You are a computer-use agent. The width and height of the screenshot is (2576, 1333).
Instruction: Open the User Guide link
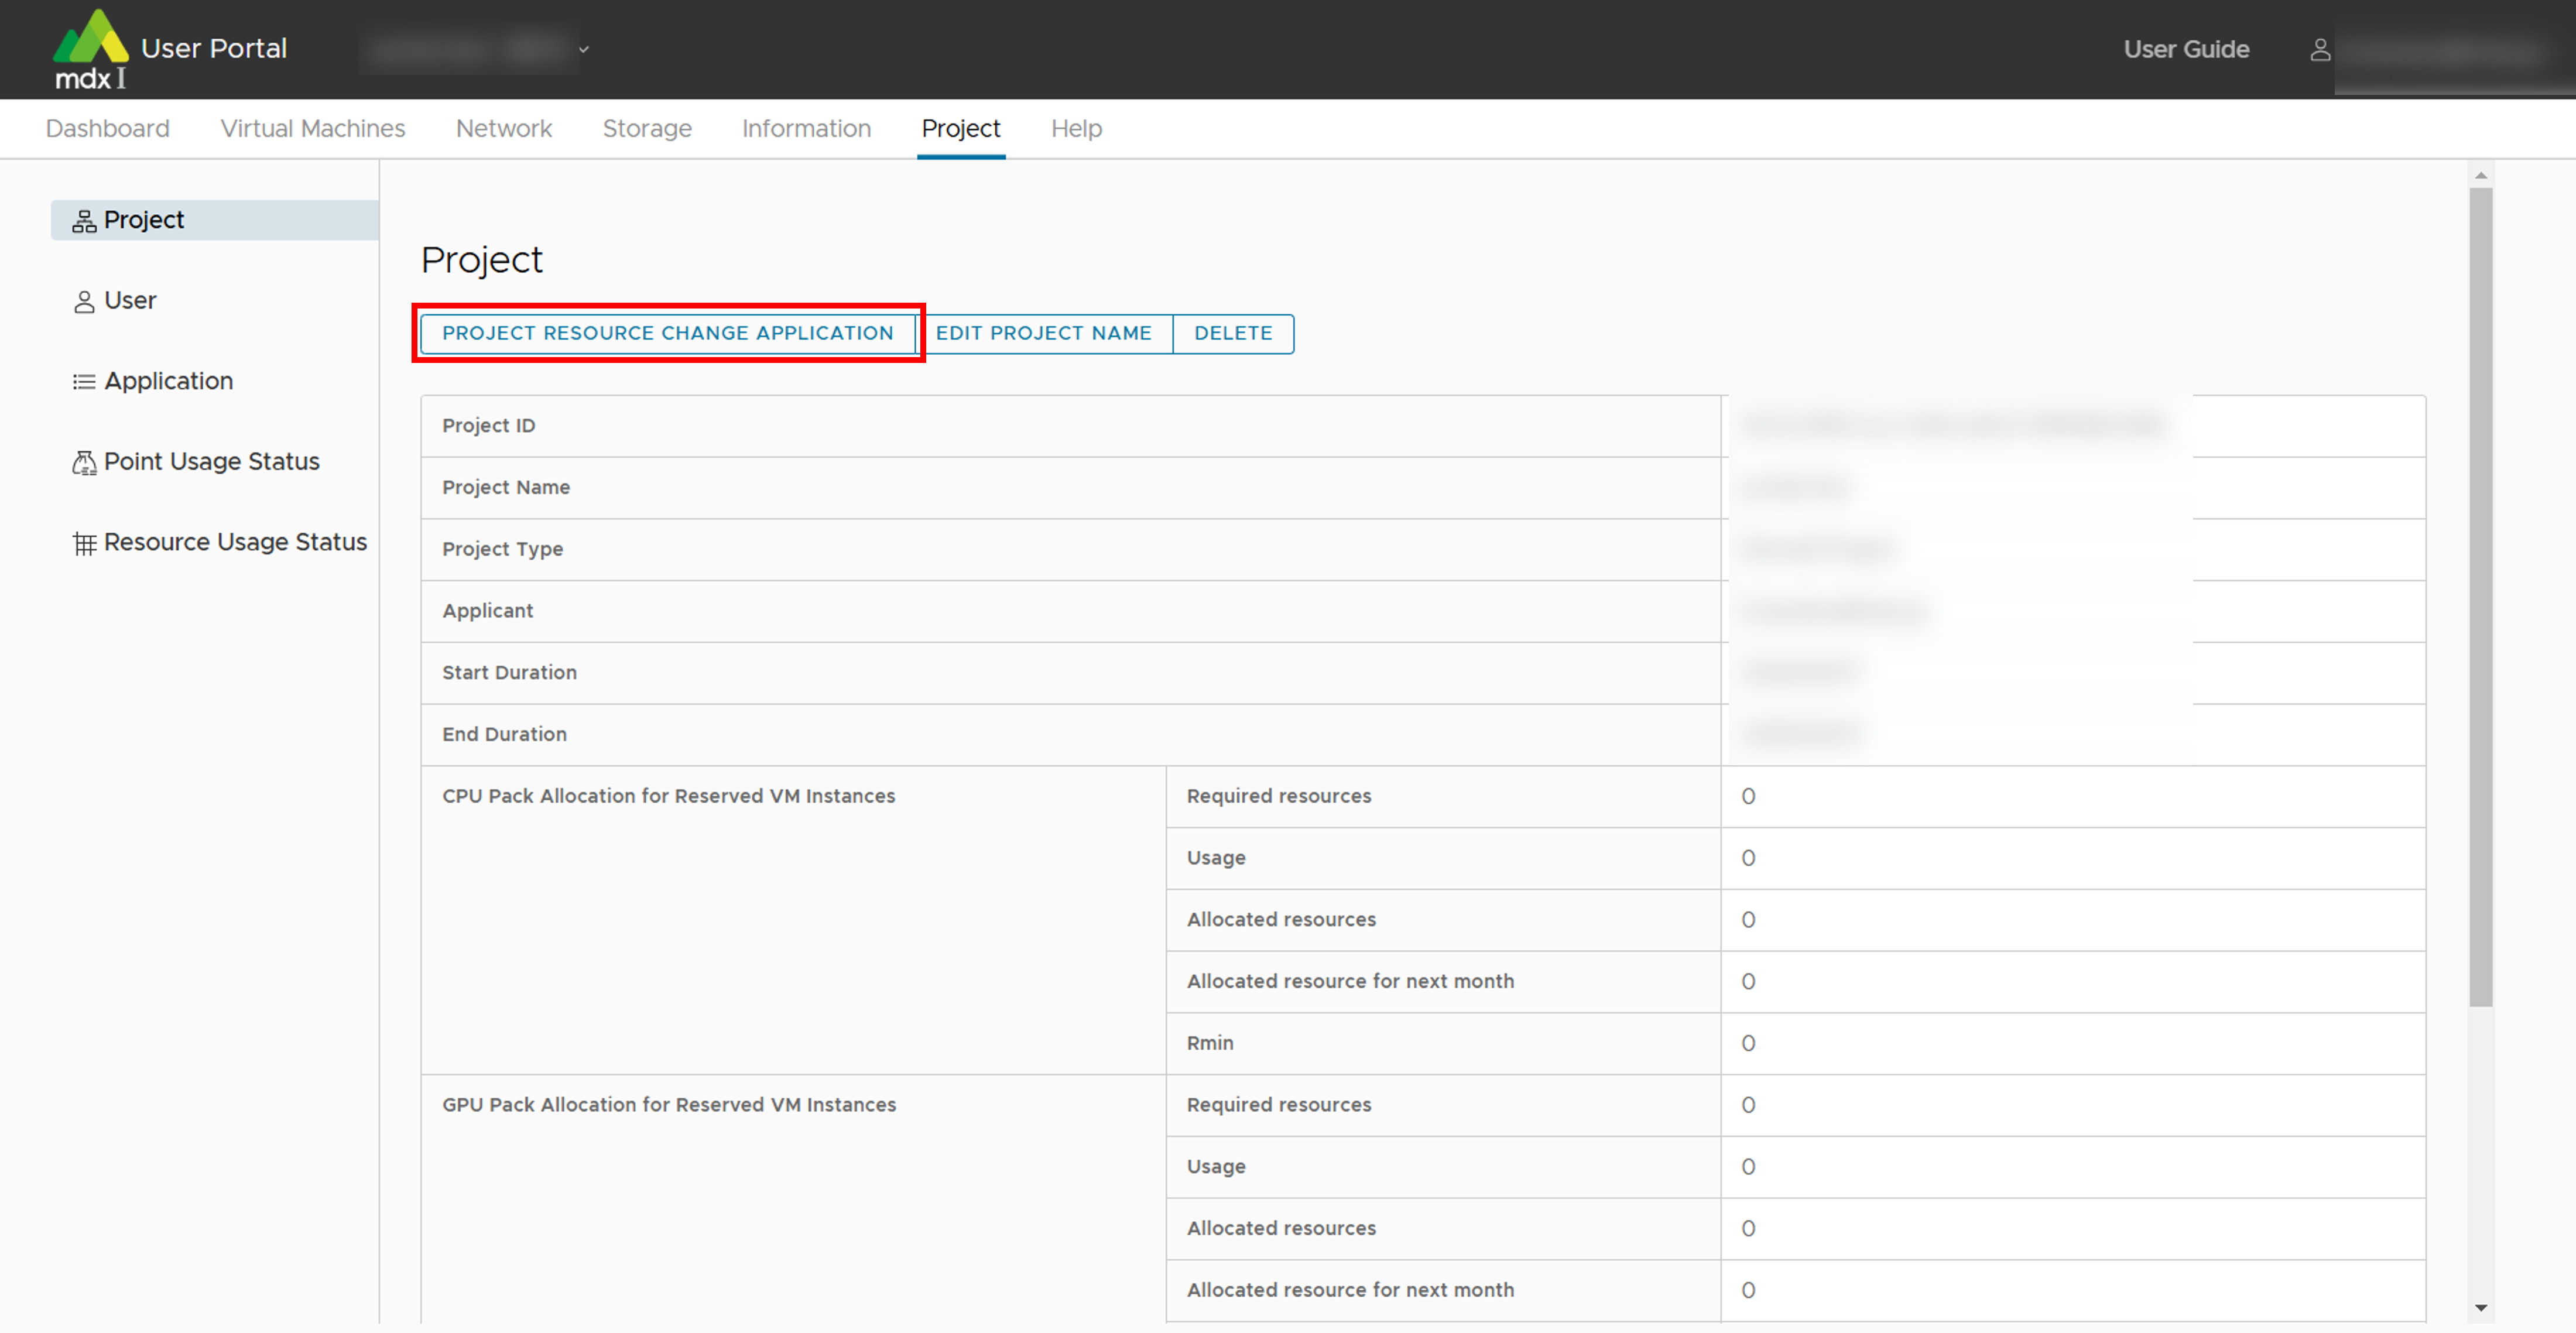click(2186, 50)
